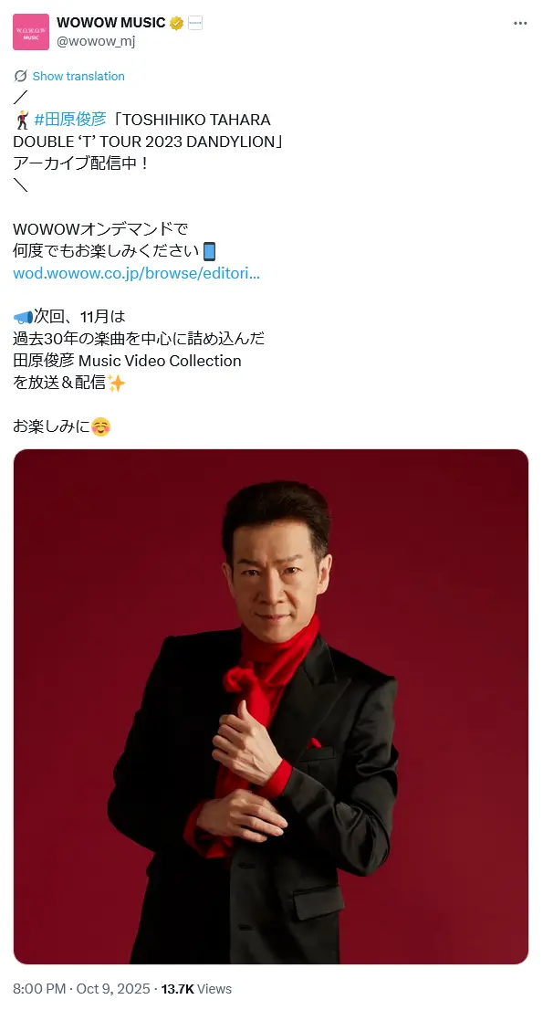543x1010 pixels.
Task: Open the @wowow_mj handle
Action: (96, 41)
